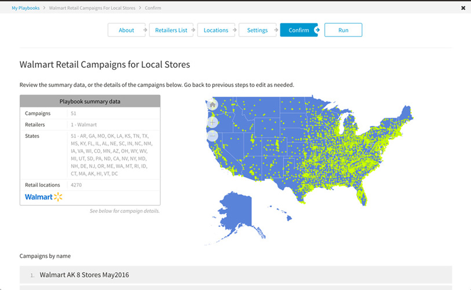The height and width of the screenshot is (290, 471).
Task: Click the circled arrow on Confirm step
Action: click(317, 30)
